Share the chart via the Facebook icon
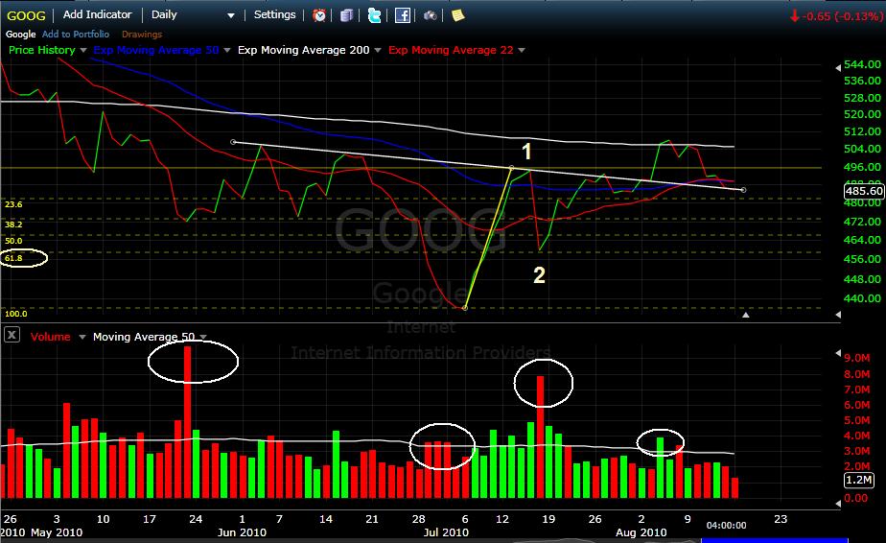This screenshot has width=886, height=543. tap(403, 15)
